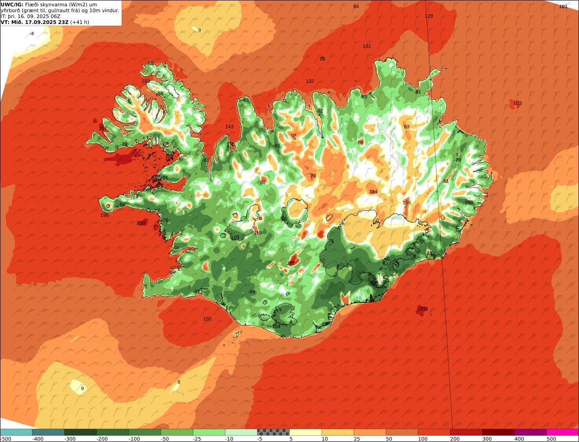Select the pale yellow legend swatch between 5 and 10
This screenshot has height=442, width=579.
(305, 432)
